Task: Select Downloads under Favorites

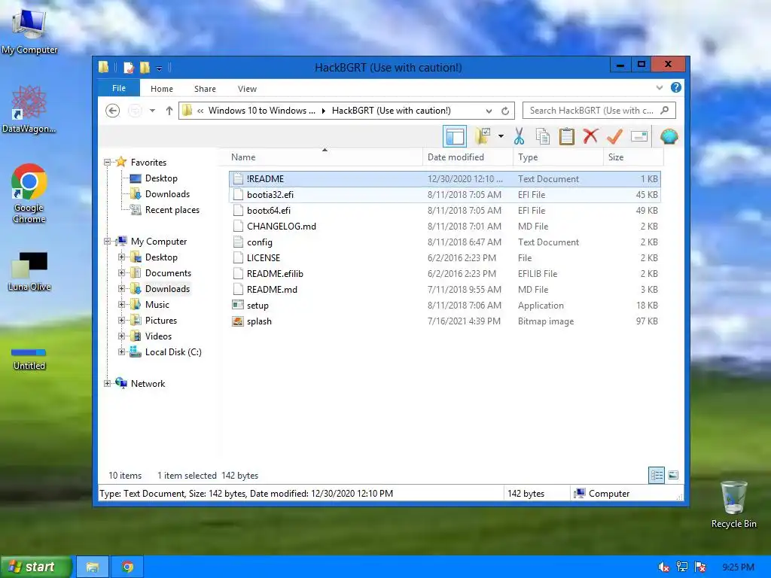Action: point(167,193)
